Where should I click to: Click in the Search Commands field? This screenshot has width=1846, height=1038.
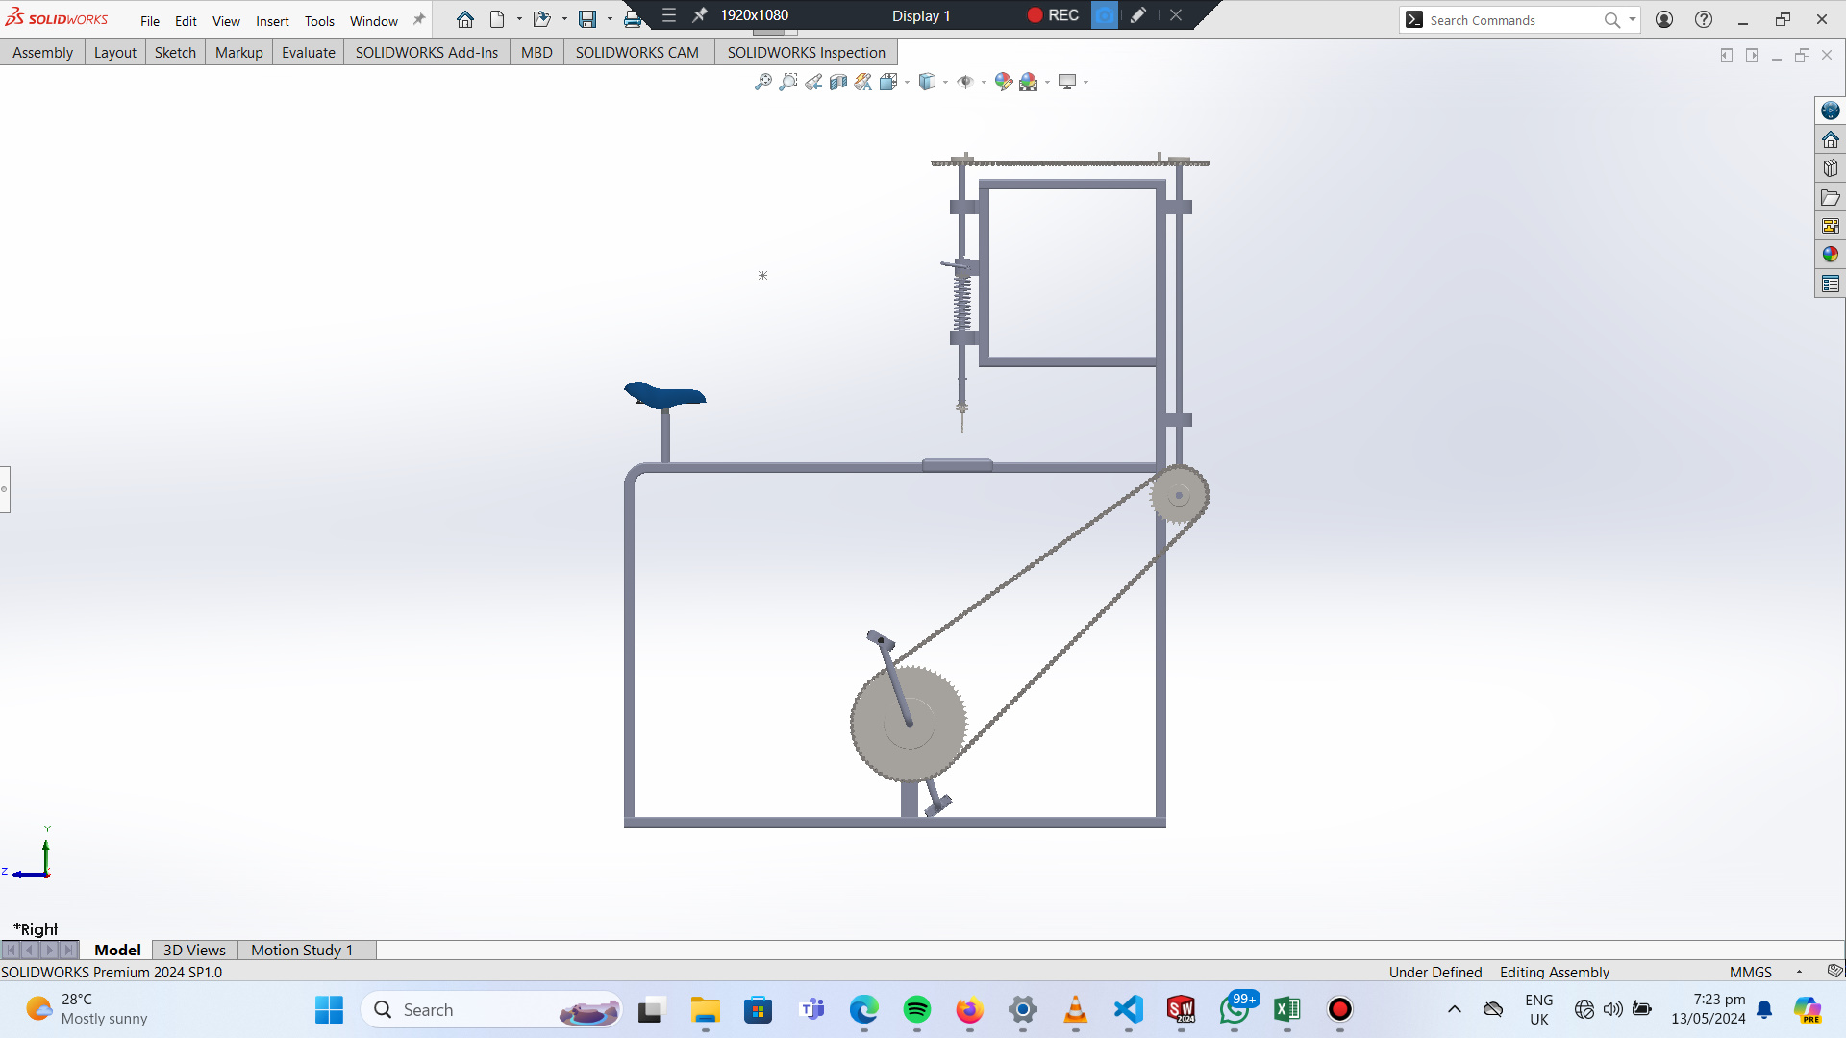tap(1509, 20)
